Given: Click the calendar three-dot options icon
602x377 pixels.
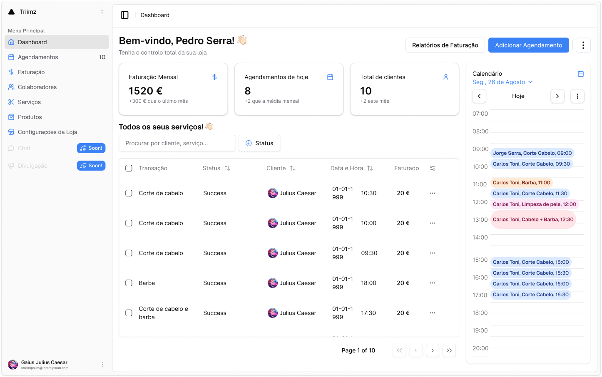Looking at the screenshot, I should 577,96.
